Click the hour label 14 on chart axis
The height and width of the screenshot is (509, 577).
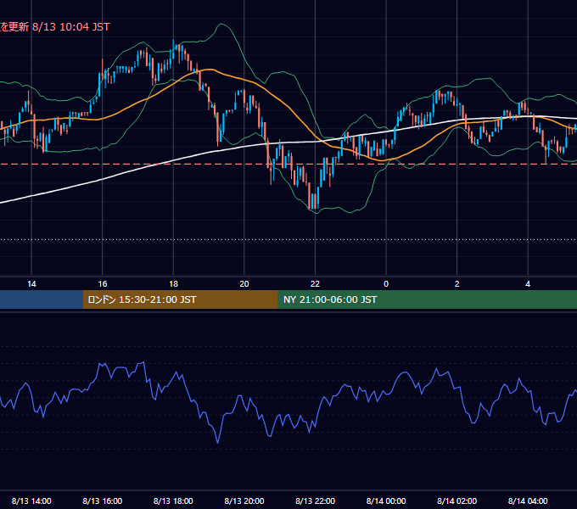tap(31, 284)
